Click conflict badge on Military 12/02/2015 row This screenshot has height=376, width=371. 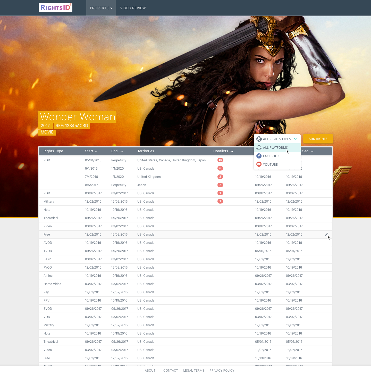(220, 201)
